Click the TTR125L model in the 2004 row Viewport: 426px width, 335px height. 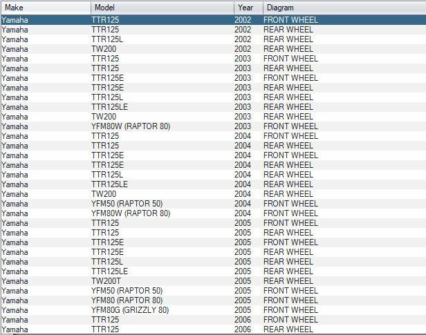click(107, 175)
